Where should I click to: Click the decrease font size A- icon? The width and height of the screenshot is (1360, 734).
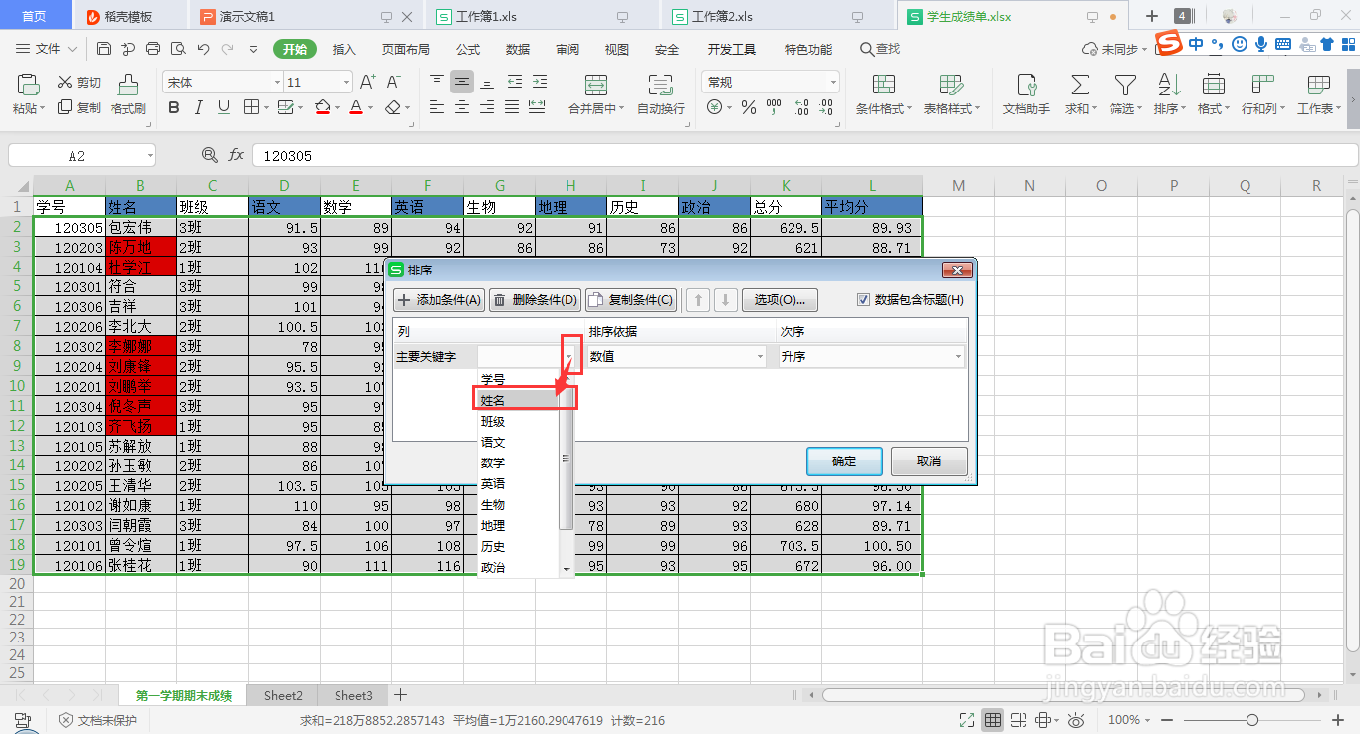tap(393, 82)
